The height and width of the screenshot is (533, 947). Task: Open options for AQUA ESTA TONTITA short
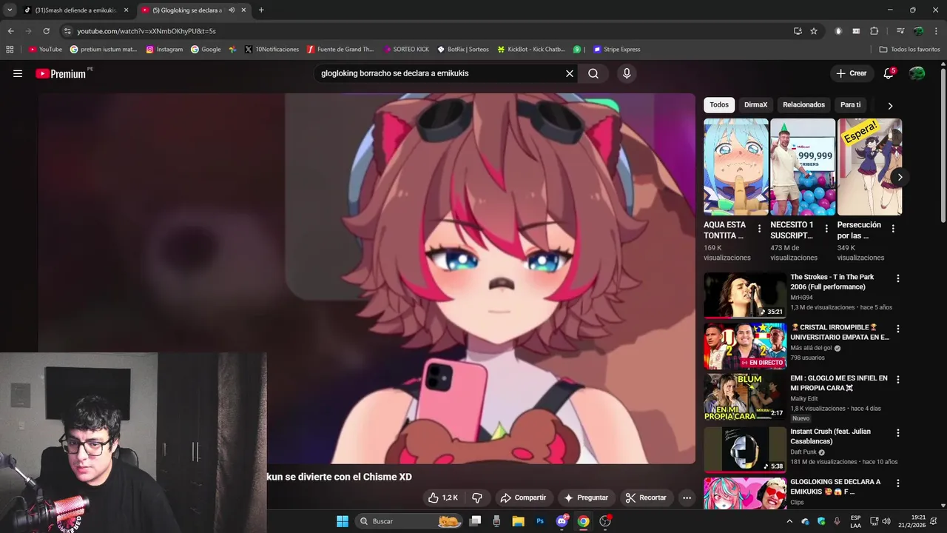[759, 229]
